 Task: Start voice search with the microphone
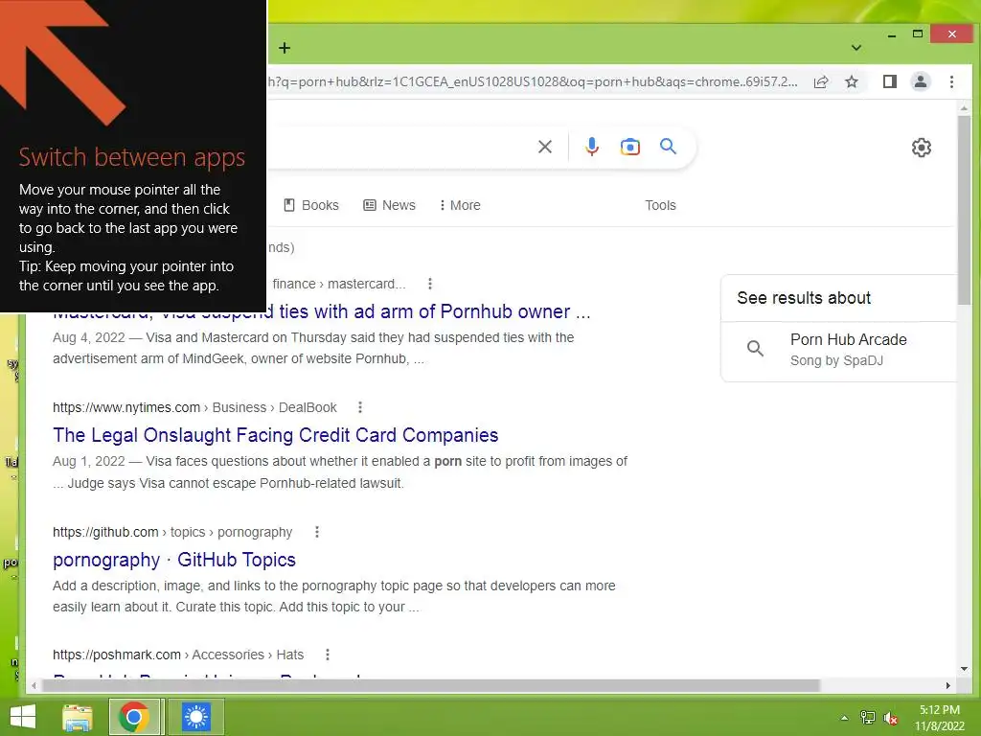[592, 147]
